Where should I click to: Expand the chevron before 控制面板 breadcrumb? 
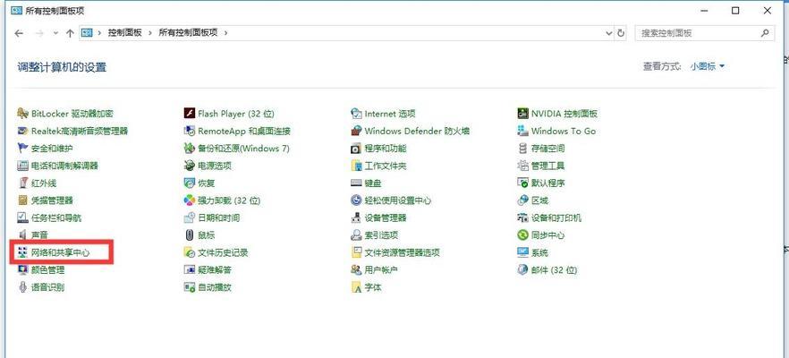pyautogui.click(x=99, y=33)
